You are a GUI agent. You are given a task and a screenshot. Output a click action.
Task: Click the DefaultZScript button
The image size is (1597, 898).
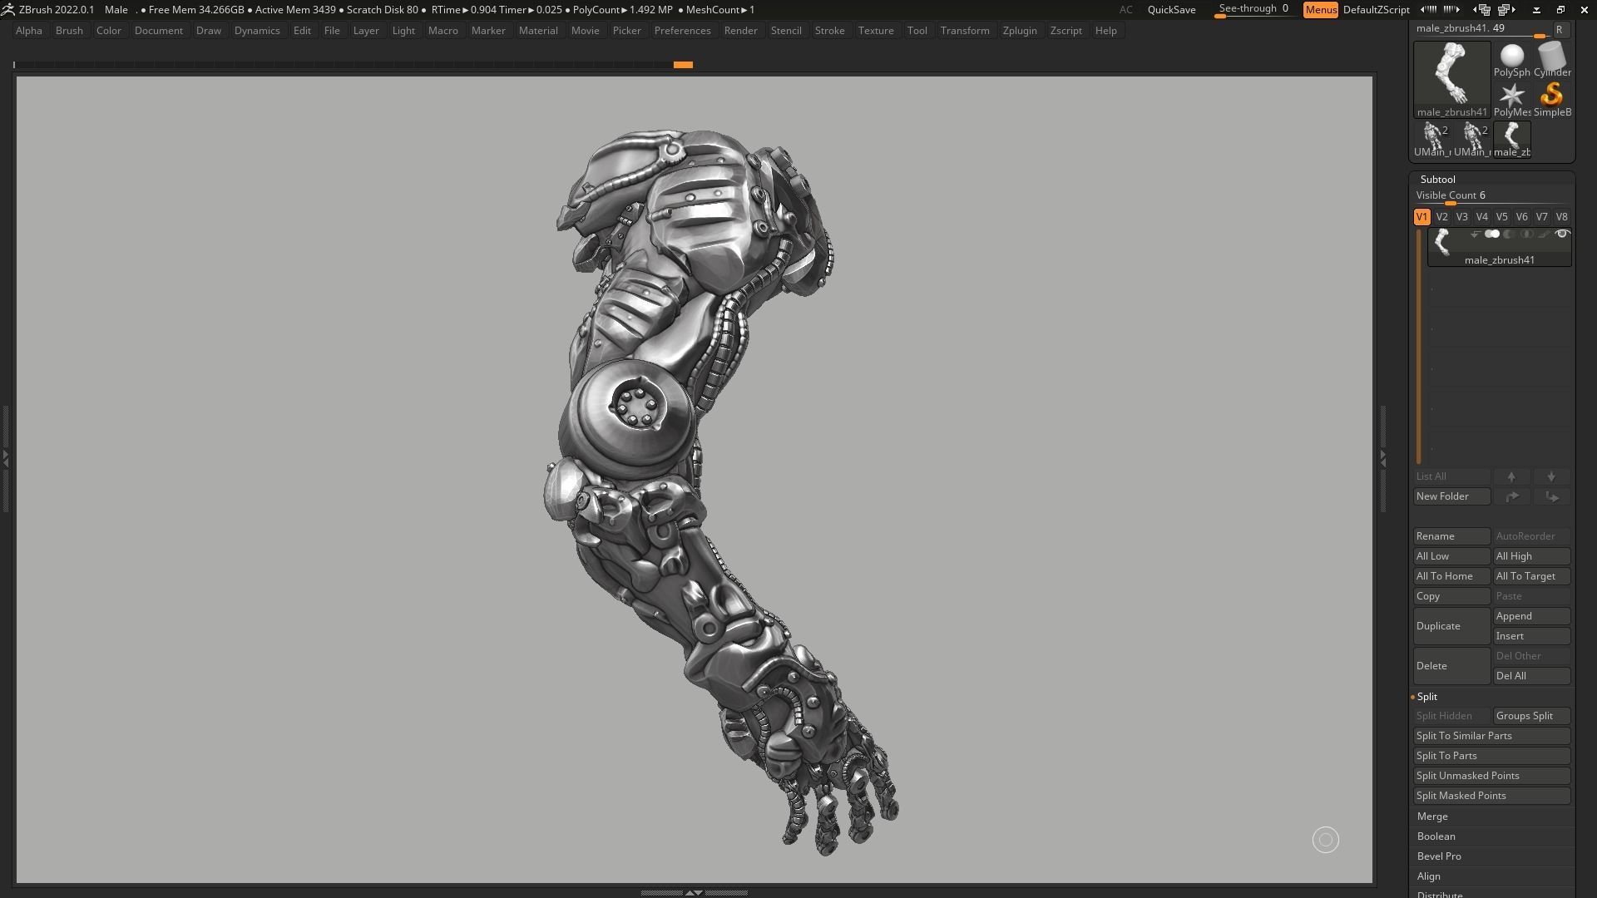tap(1376, 10)
